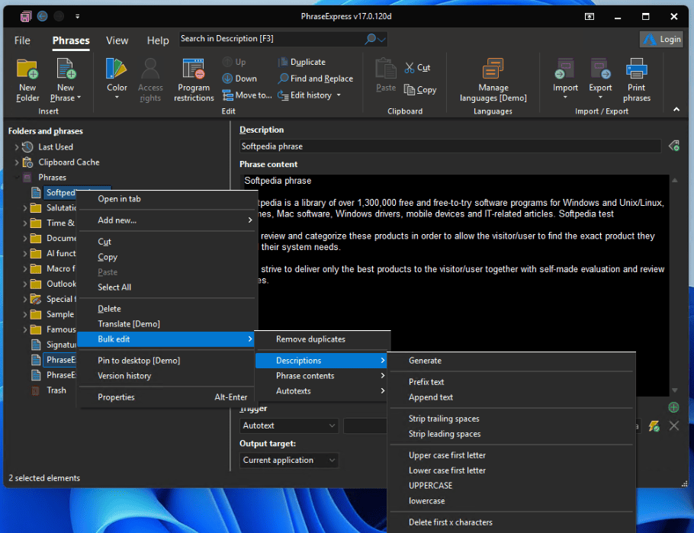Expand the Sample folder node

point(24,315)
